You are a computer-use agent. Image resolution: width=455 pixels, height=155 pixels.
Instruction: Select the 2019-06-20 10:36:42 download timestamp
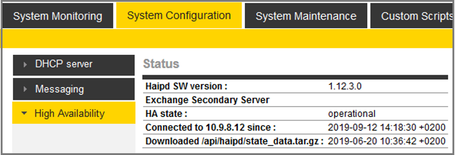[386, 141]
